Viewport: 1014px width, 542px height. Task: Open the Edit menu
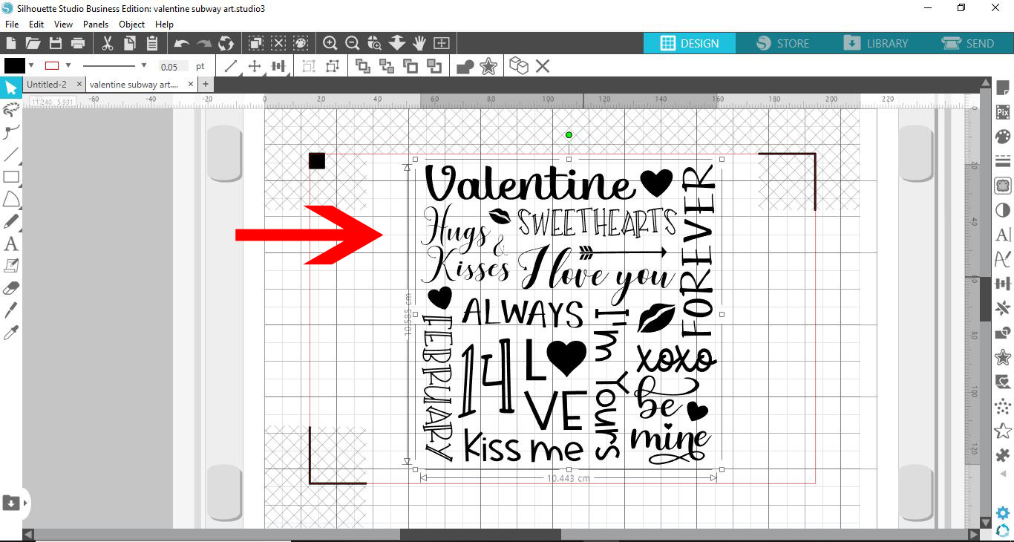point(36,25)
